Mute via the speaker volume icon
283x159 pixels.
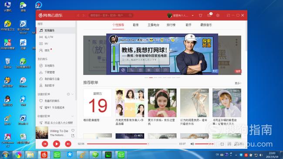coord(192,144)
